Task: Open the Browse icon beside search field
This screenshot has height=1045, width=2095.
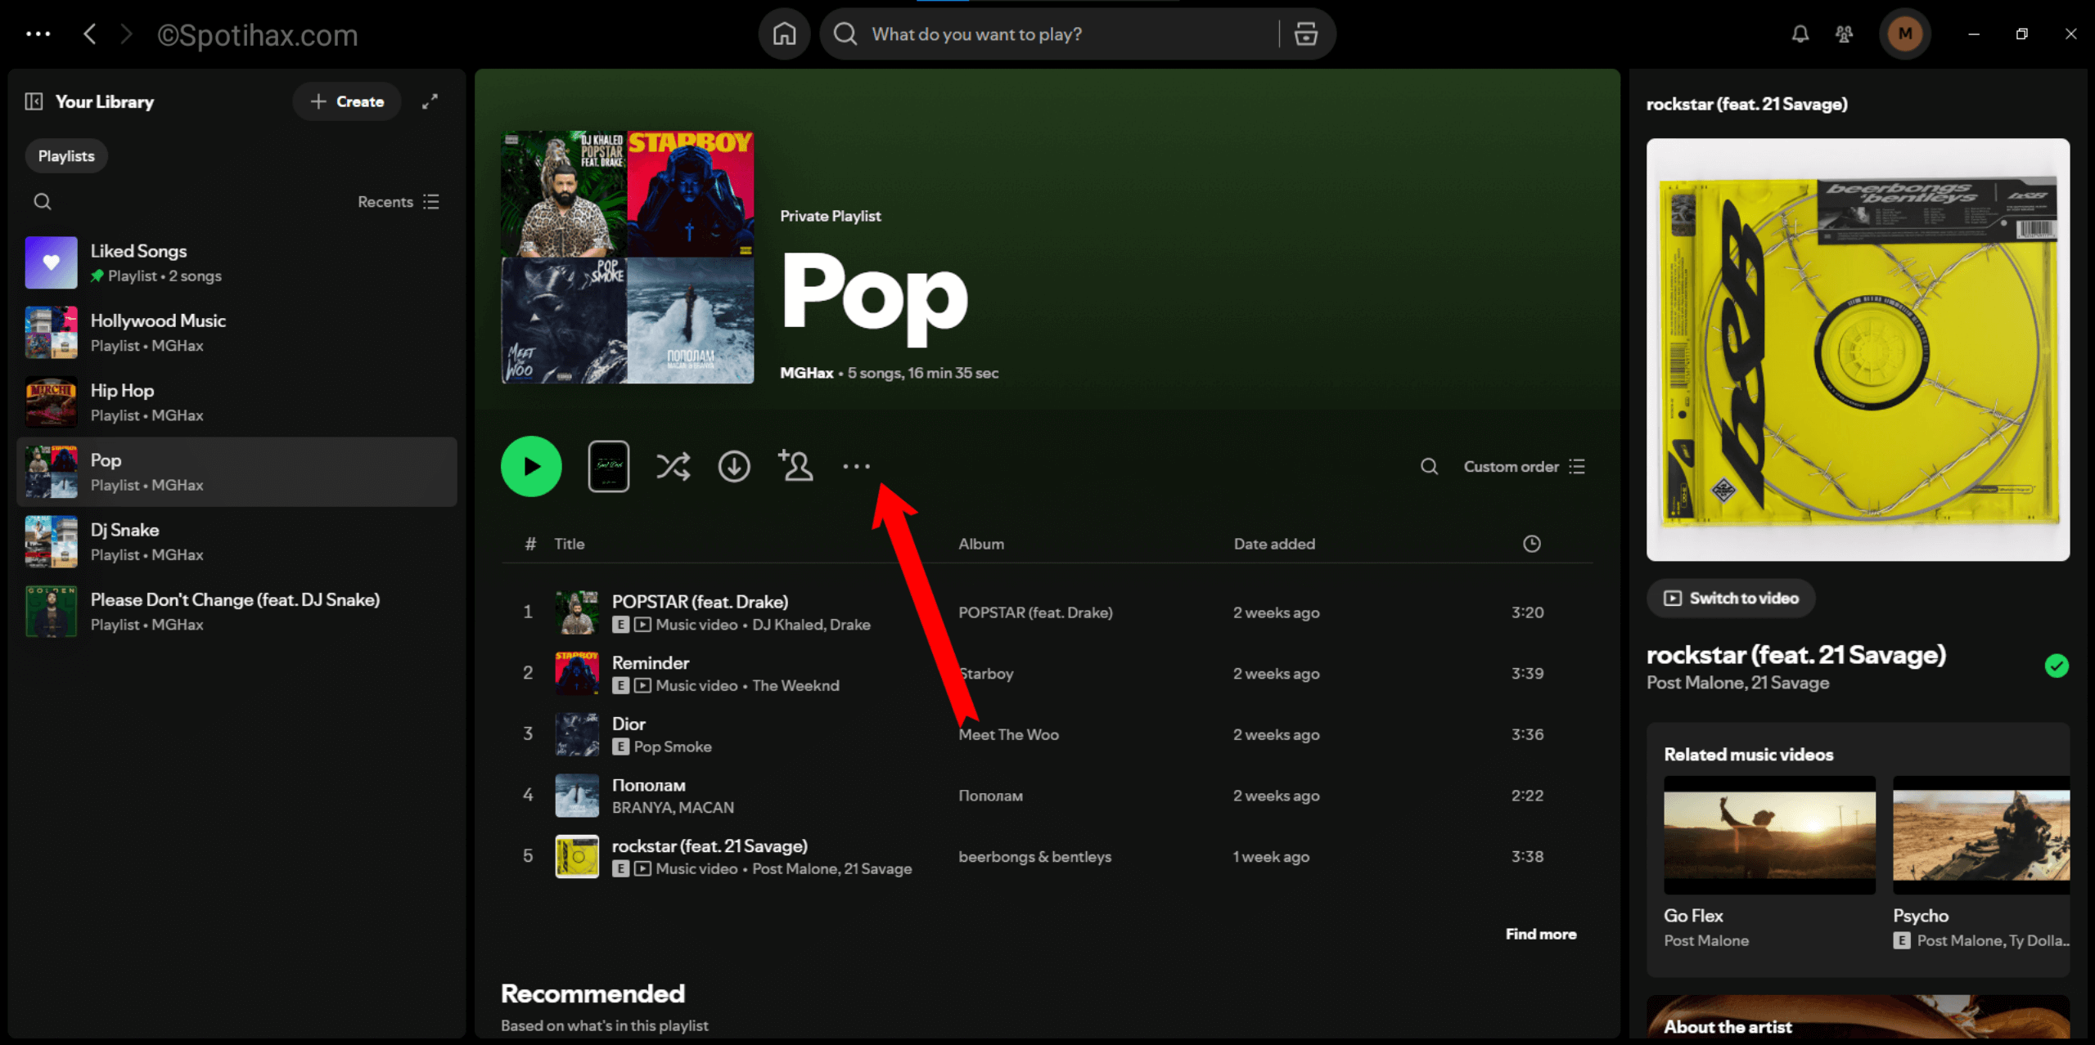Action: 1306,34
